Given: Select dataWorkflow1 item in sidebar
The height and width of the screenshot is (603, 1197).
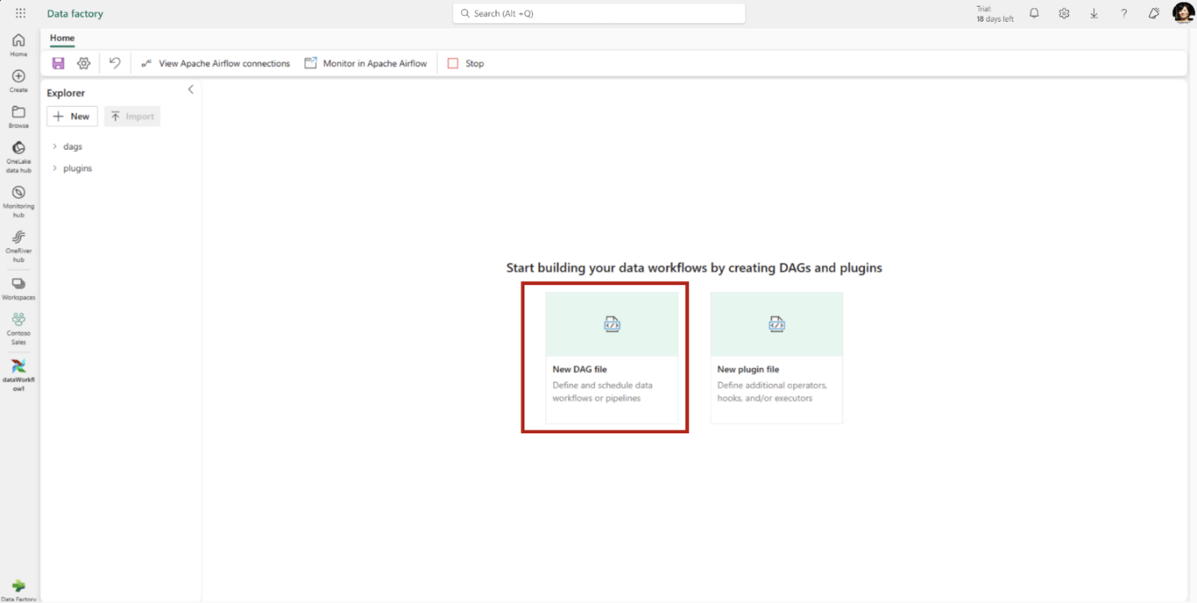Looking at the screenshot, I should [x=18, y=376].
